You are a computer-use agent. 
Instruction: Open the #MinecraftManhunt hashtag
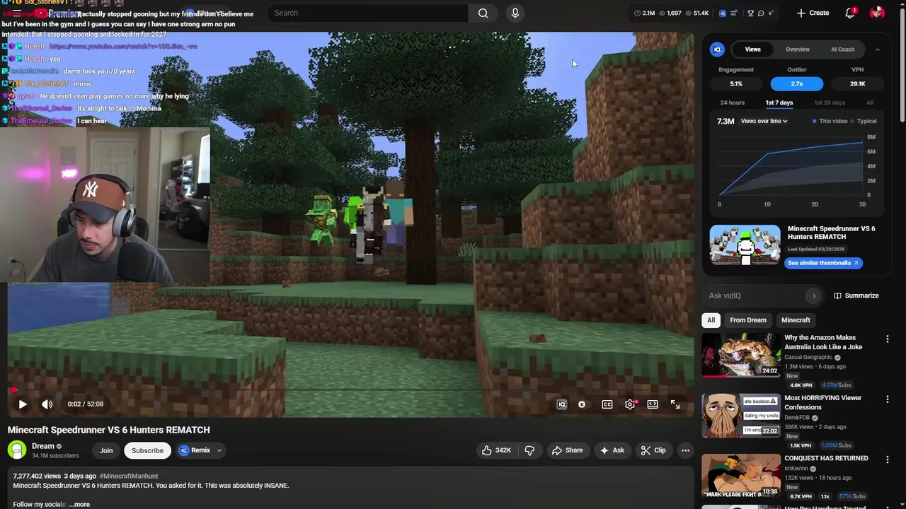[x=129, y=476]
